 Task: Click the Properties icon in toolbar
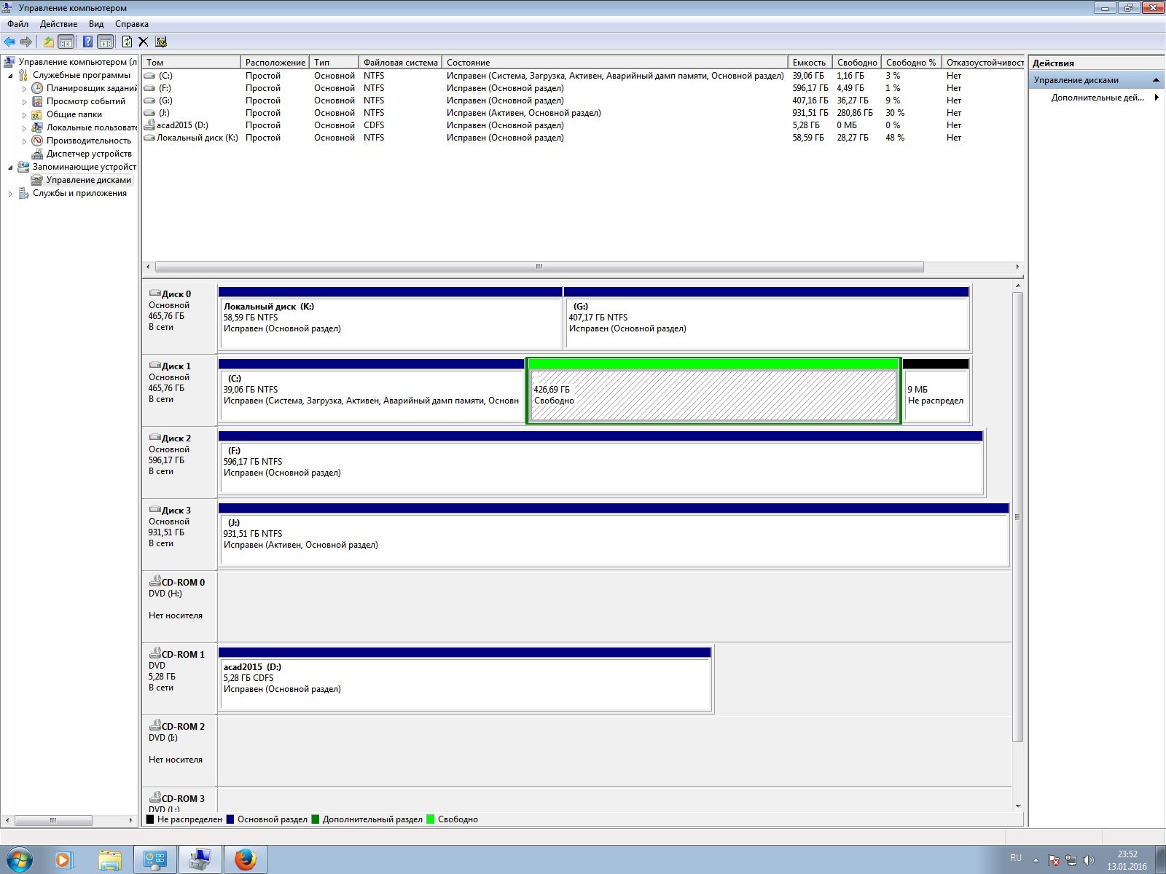click(x=161, y=42)
